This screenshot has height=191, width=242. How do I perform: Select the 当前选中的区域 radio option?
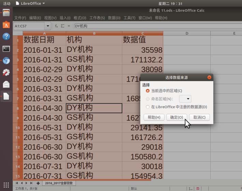148,91
